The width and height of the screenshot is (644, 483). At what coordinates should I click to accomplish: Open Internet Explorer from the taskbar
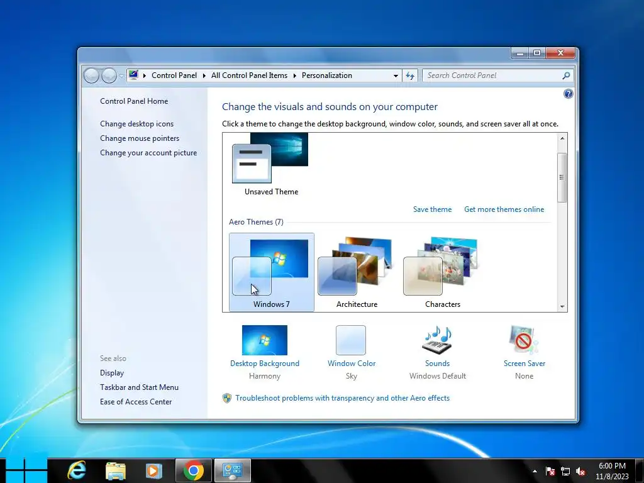pos(77,470)
